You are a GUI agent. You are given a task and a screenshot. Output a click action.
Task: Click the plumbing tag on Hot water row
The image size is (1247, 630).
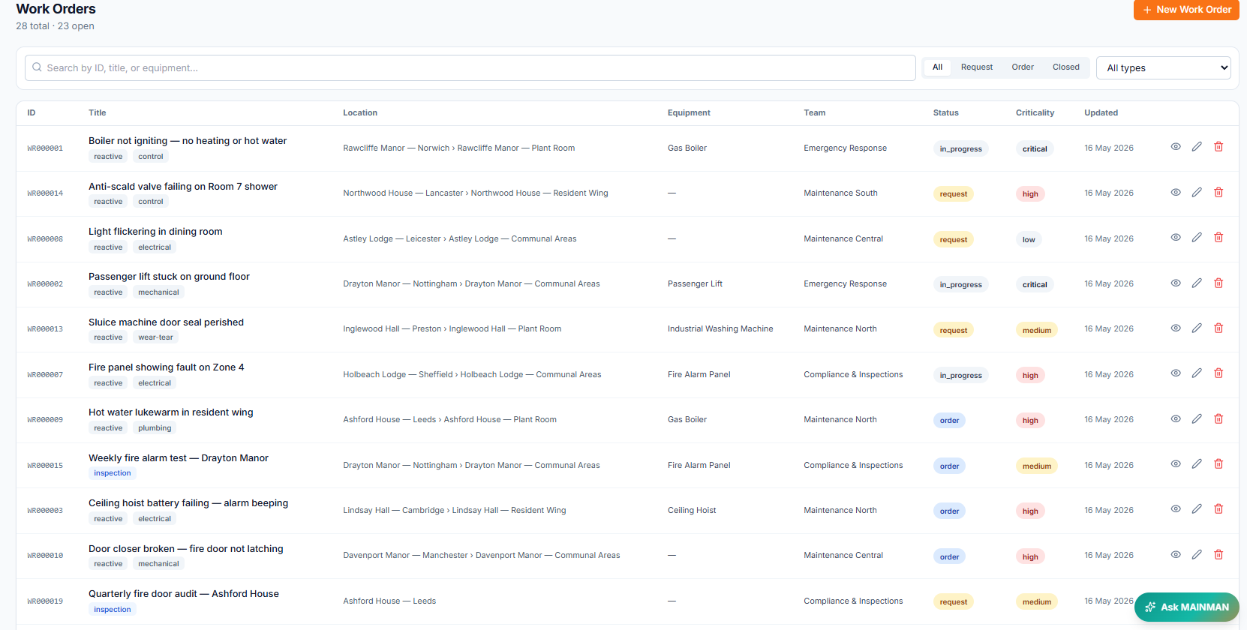point(155,428)
